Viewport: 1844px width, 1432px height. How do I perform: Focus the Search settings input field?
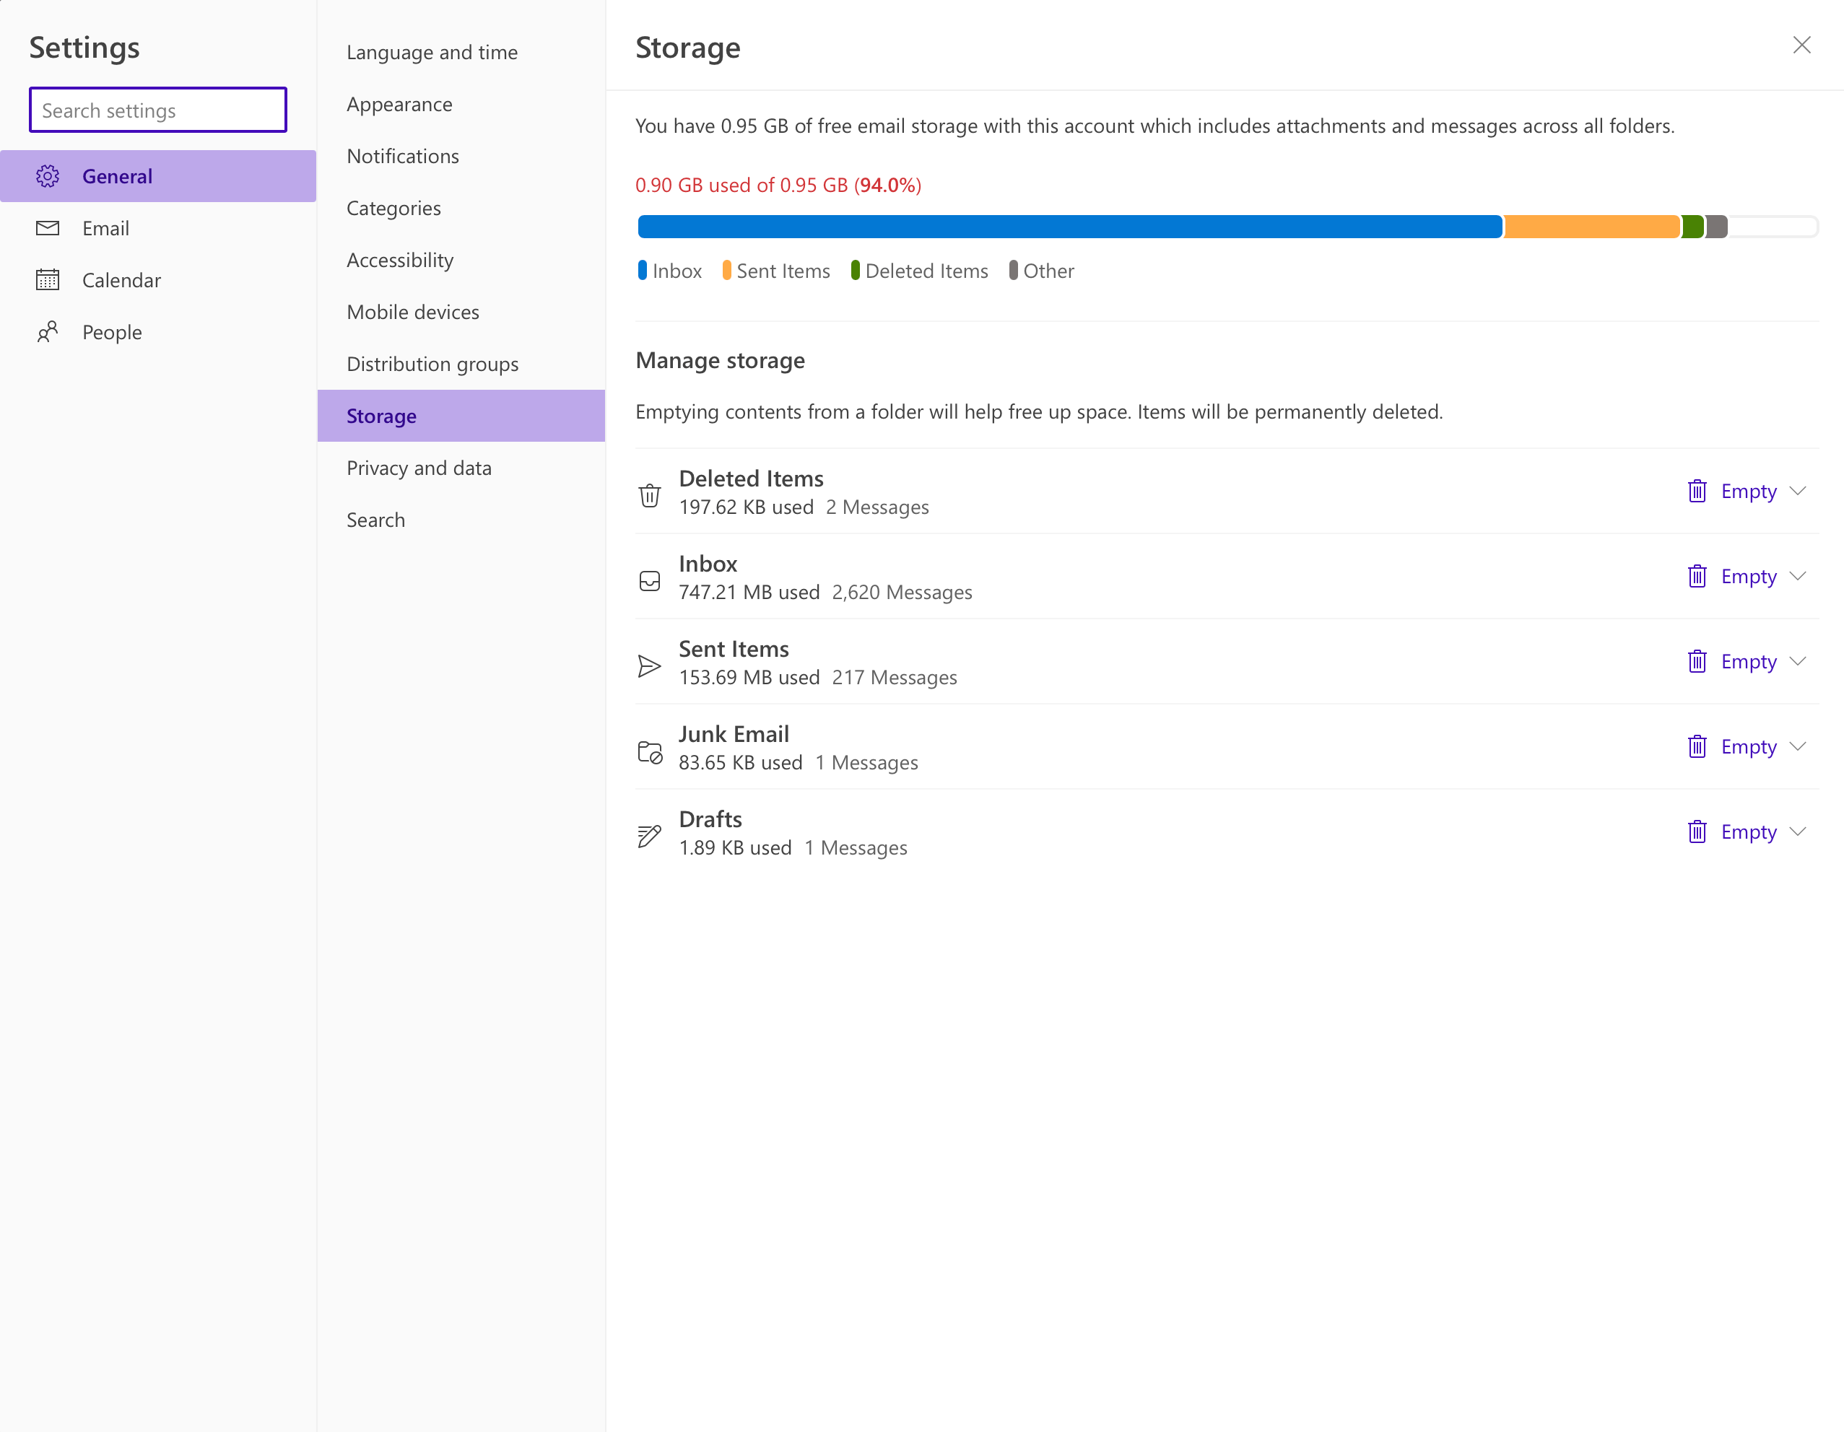158,110
